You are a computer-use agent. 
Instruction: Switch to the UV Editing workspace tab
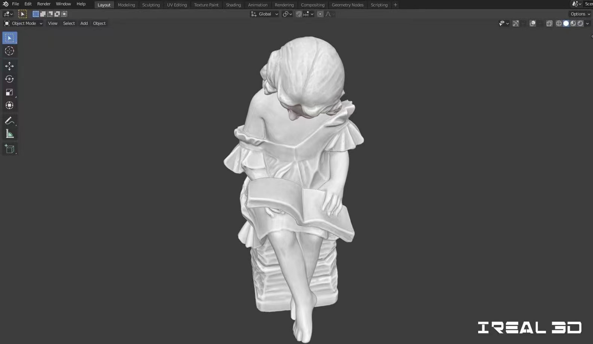(x=177, y=5)
